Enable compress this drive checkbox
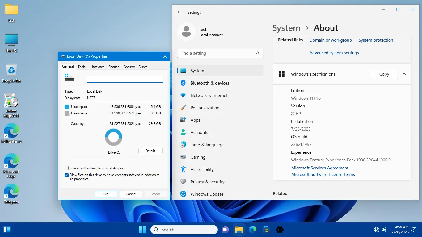Screen dimensions: 422x237 coord(66,168)
